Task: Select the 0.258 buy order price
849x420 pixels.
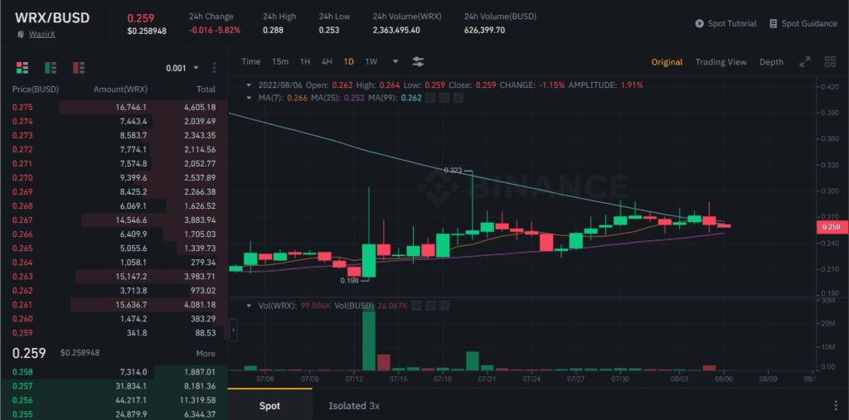Action: tap(22, 372)
